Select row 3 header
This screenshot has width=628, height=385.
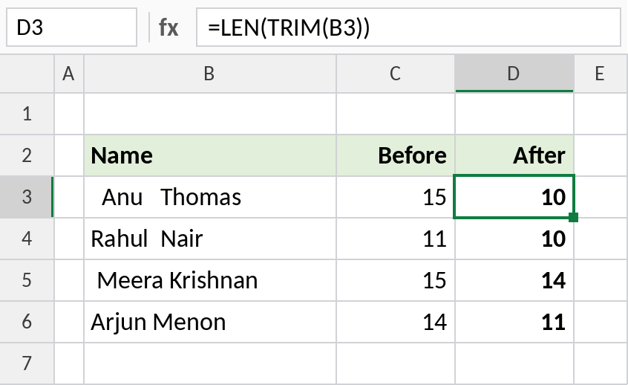point(27,197)
